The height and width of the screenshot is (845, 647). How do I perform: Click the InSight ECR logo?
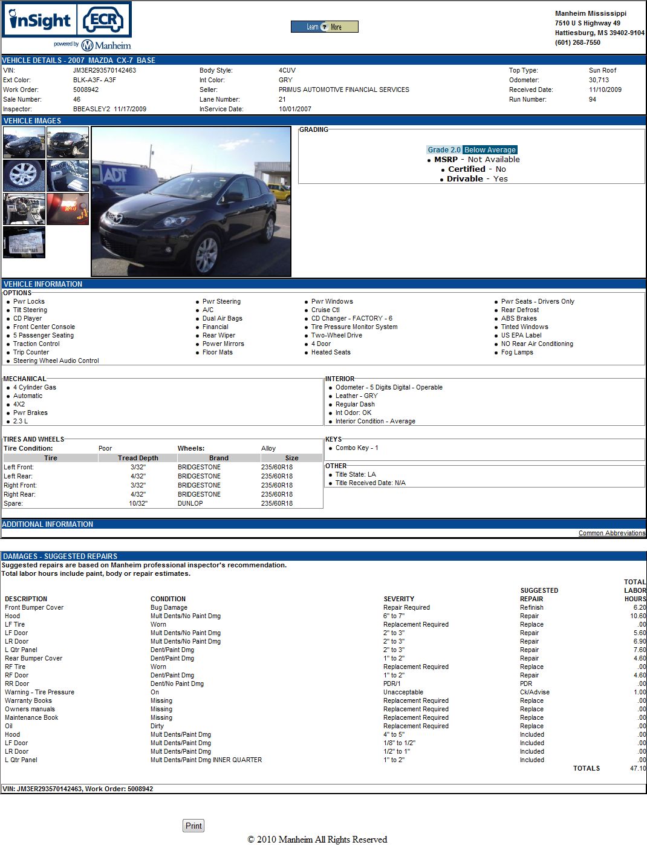click(67, 20)
